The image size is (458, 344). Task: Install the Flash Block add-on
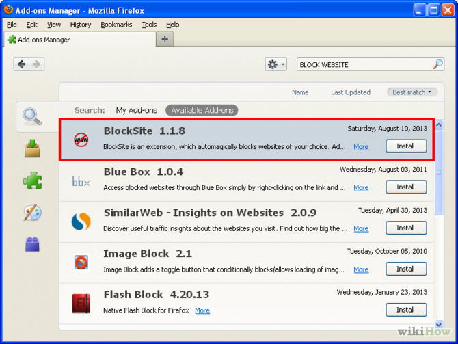(x=406, y=310)
